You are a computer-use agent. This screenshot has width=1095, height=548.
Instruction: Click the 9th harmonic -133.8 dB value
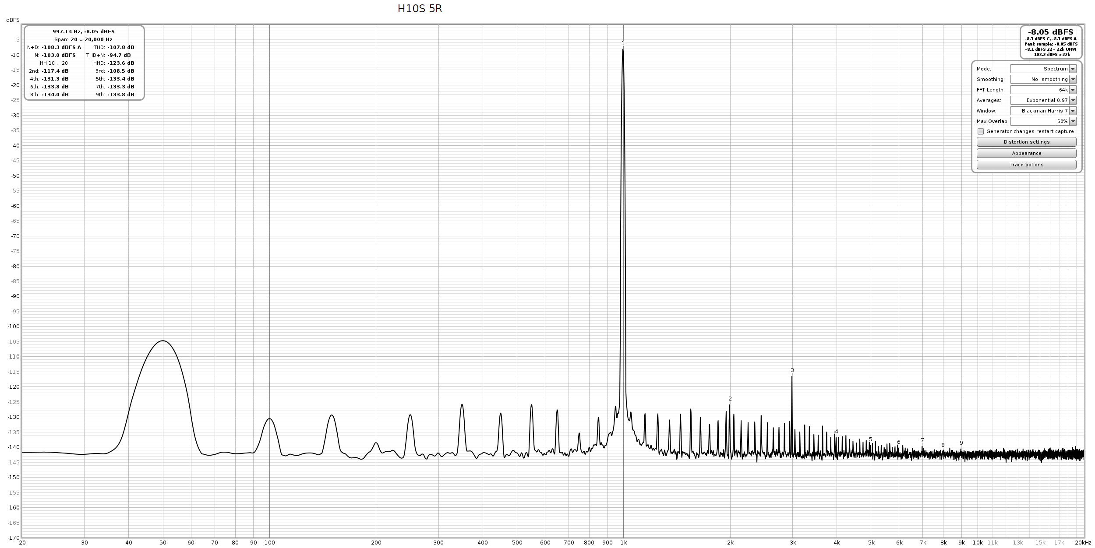click(121, 95)
